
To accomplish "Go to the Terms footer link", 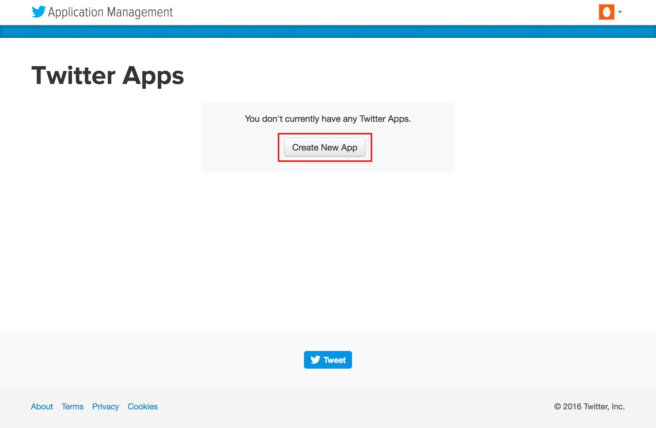I will (x=72, y=407).
